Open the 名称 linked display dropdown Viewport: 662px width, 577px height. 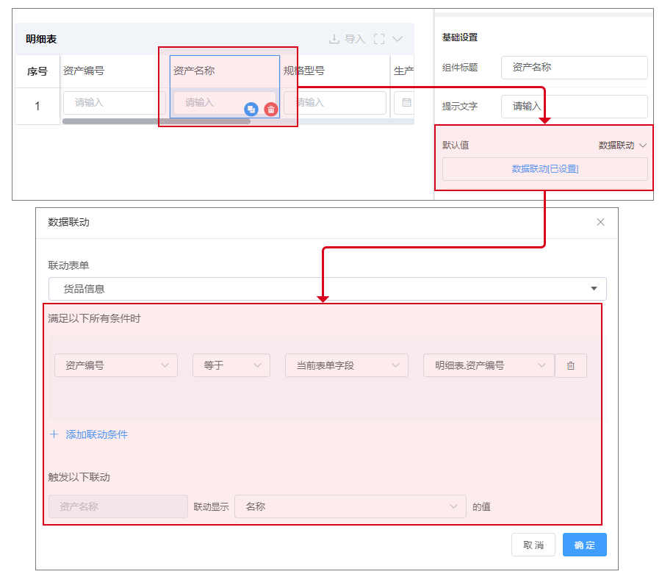point(350,506)
